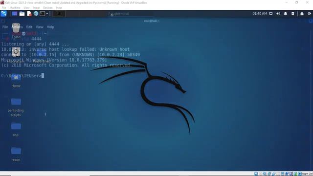Click the recording status icon
The height and width of the screenshot is (176, 313).
[287, 174]
